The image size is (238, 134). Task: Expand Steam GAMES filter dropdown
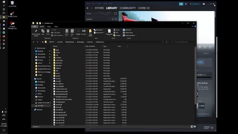click(109, 19)
